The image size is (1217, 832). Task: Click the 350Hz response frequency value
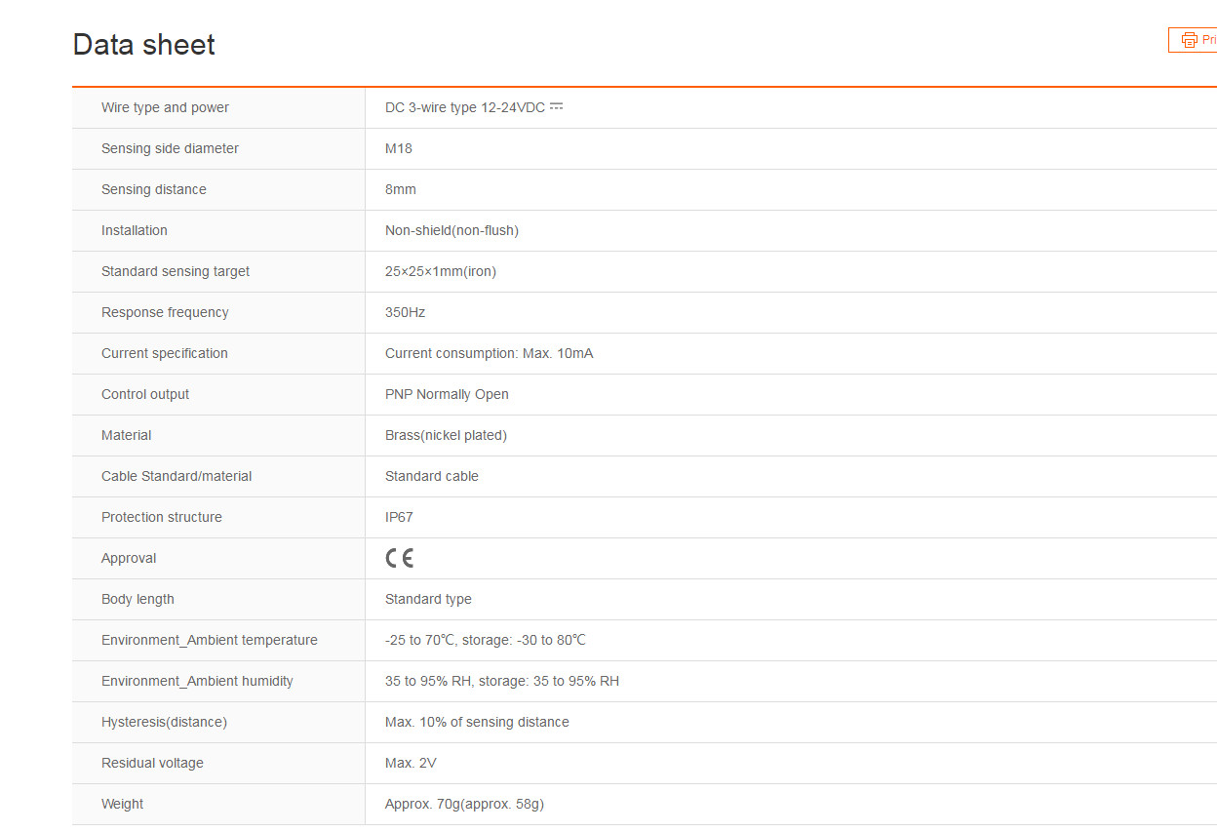tap(405, 312)
